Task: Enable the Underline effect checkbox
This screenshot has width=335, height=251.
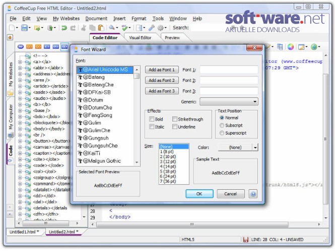Action: click(175, 127)
